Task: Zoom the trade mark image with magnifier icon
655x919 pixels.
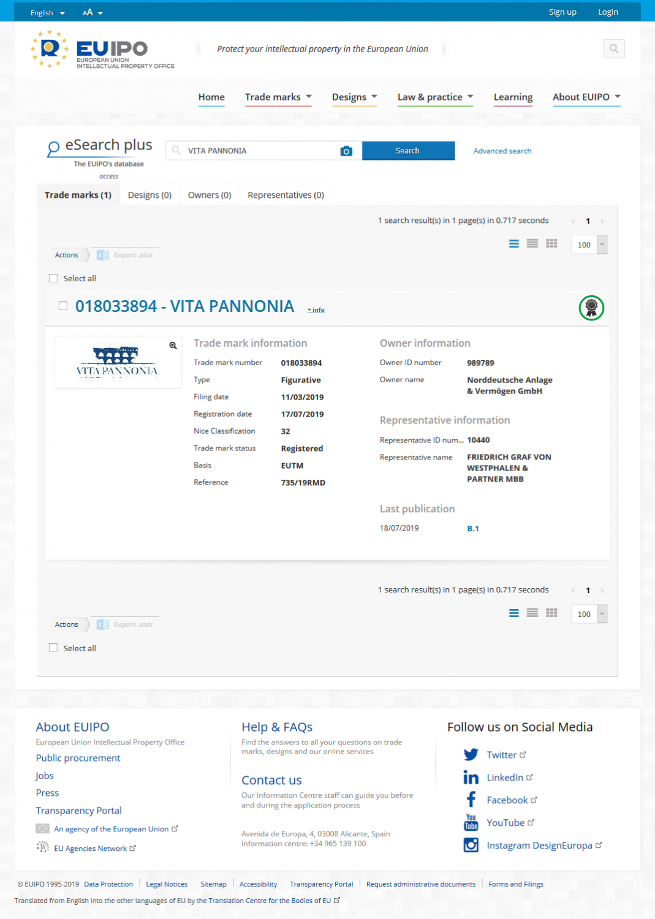Action: (173, 346)
